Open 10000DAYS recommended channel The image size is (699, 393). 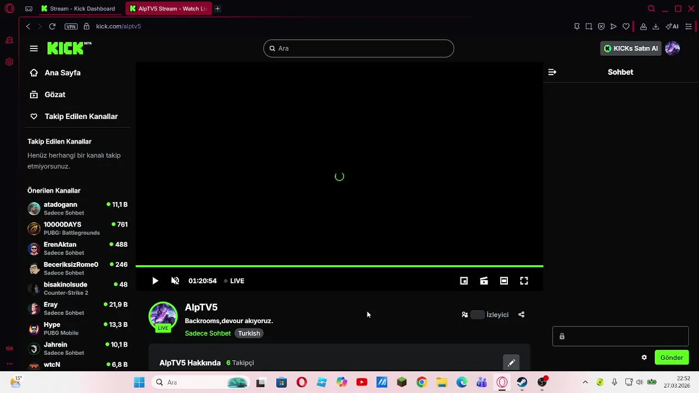(x=78, y=228)
